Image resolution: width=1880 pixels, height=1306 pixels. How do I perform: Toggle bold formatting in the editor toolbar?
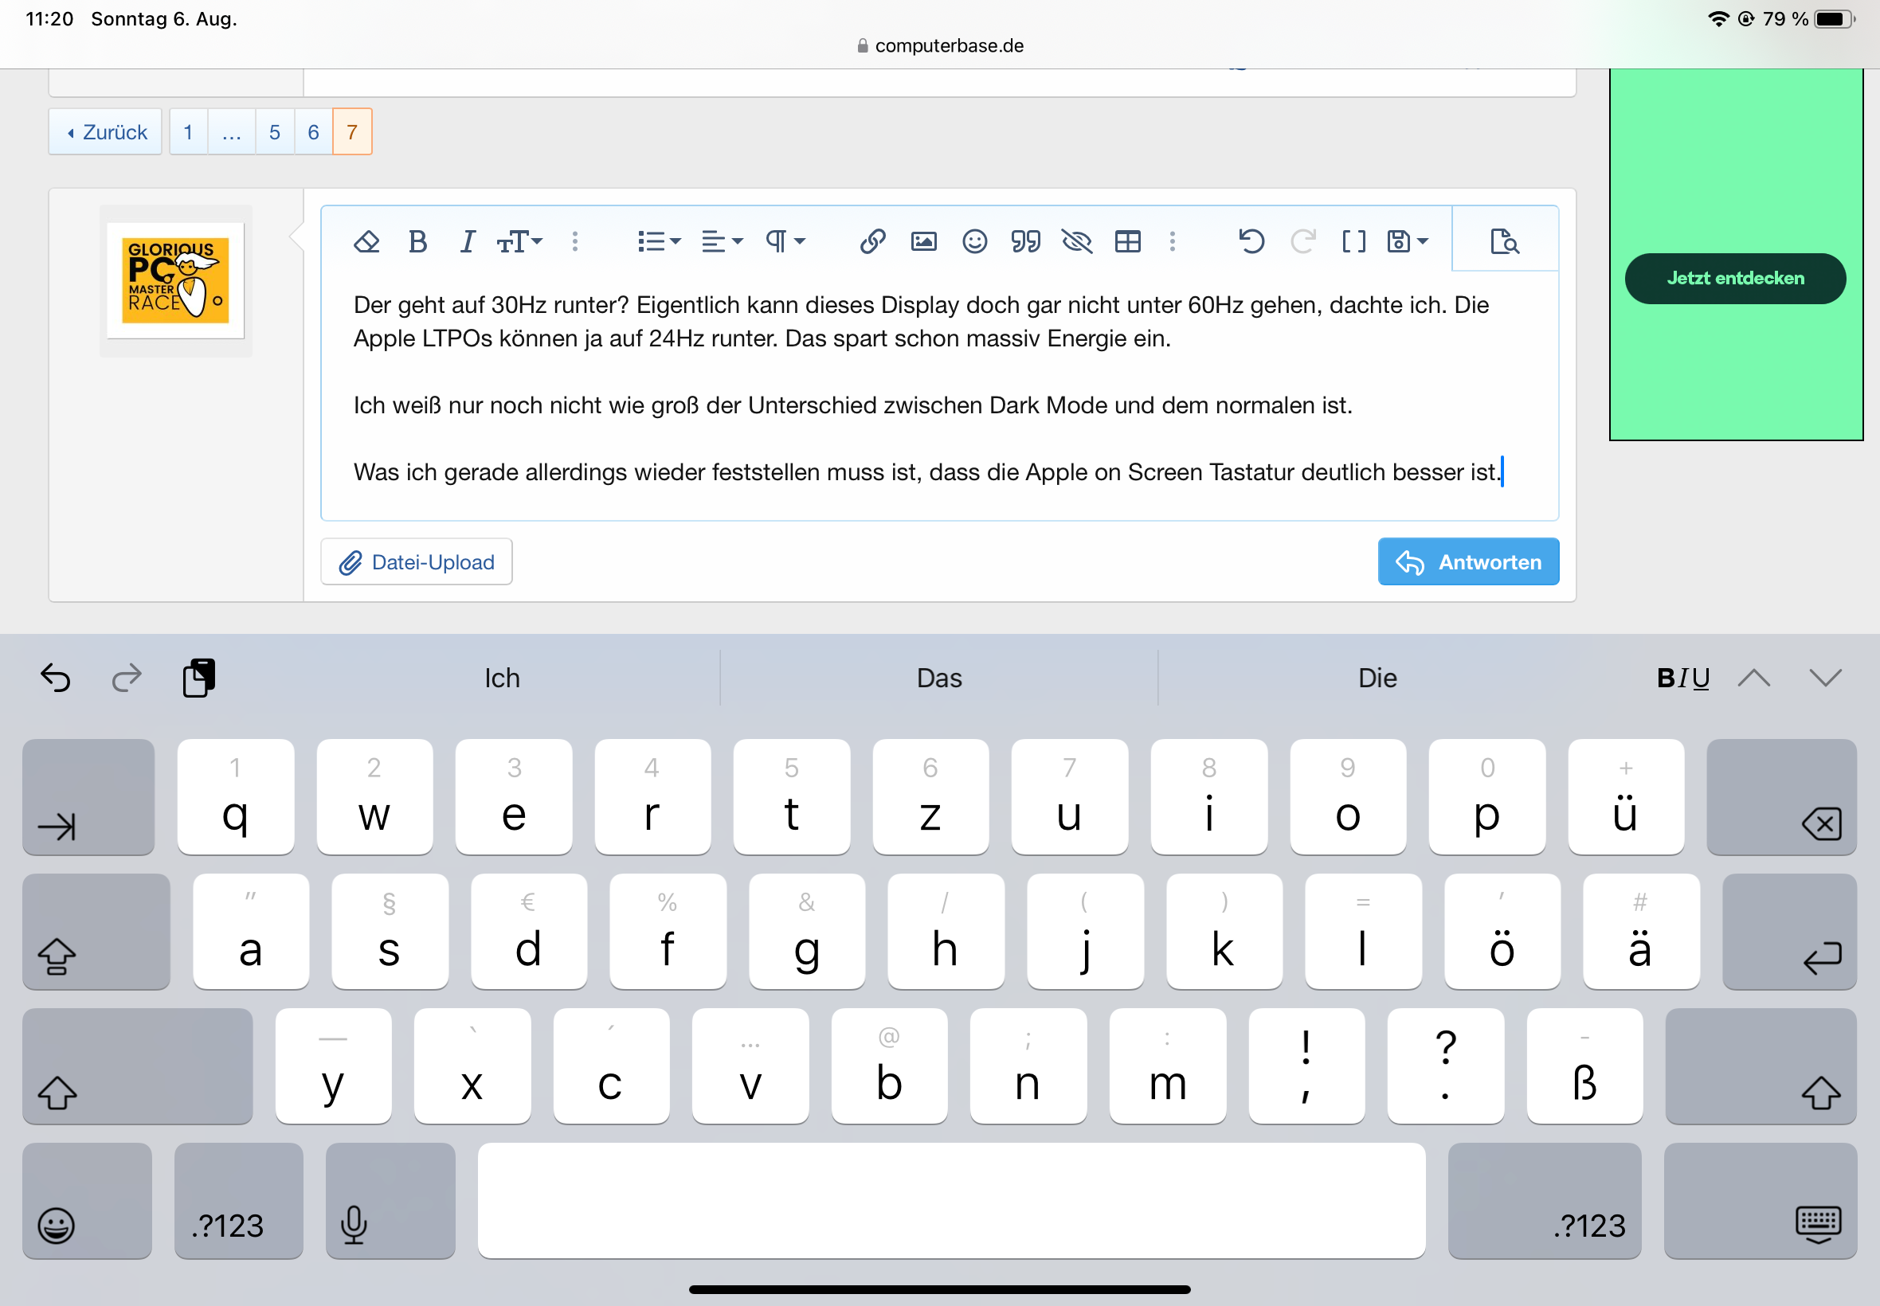point(417,241)
